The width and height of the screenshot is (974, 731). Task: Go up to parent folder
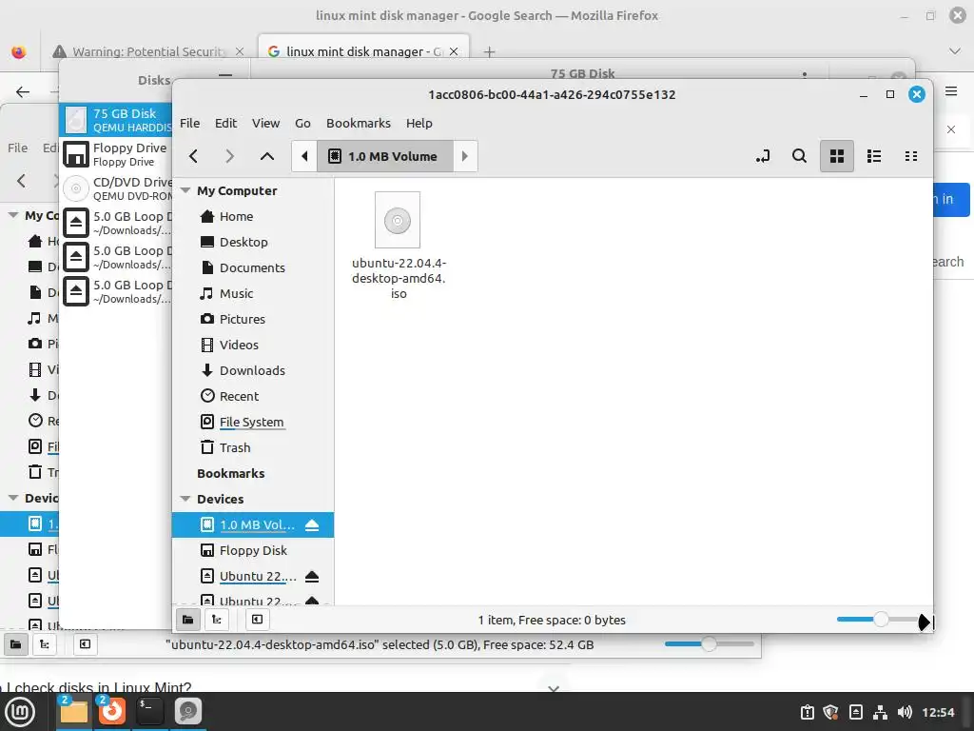pyautogui.click(x=267, y=156)
